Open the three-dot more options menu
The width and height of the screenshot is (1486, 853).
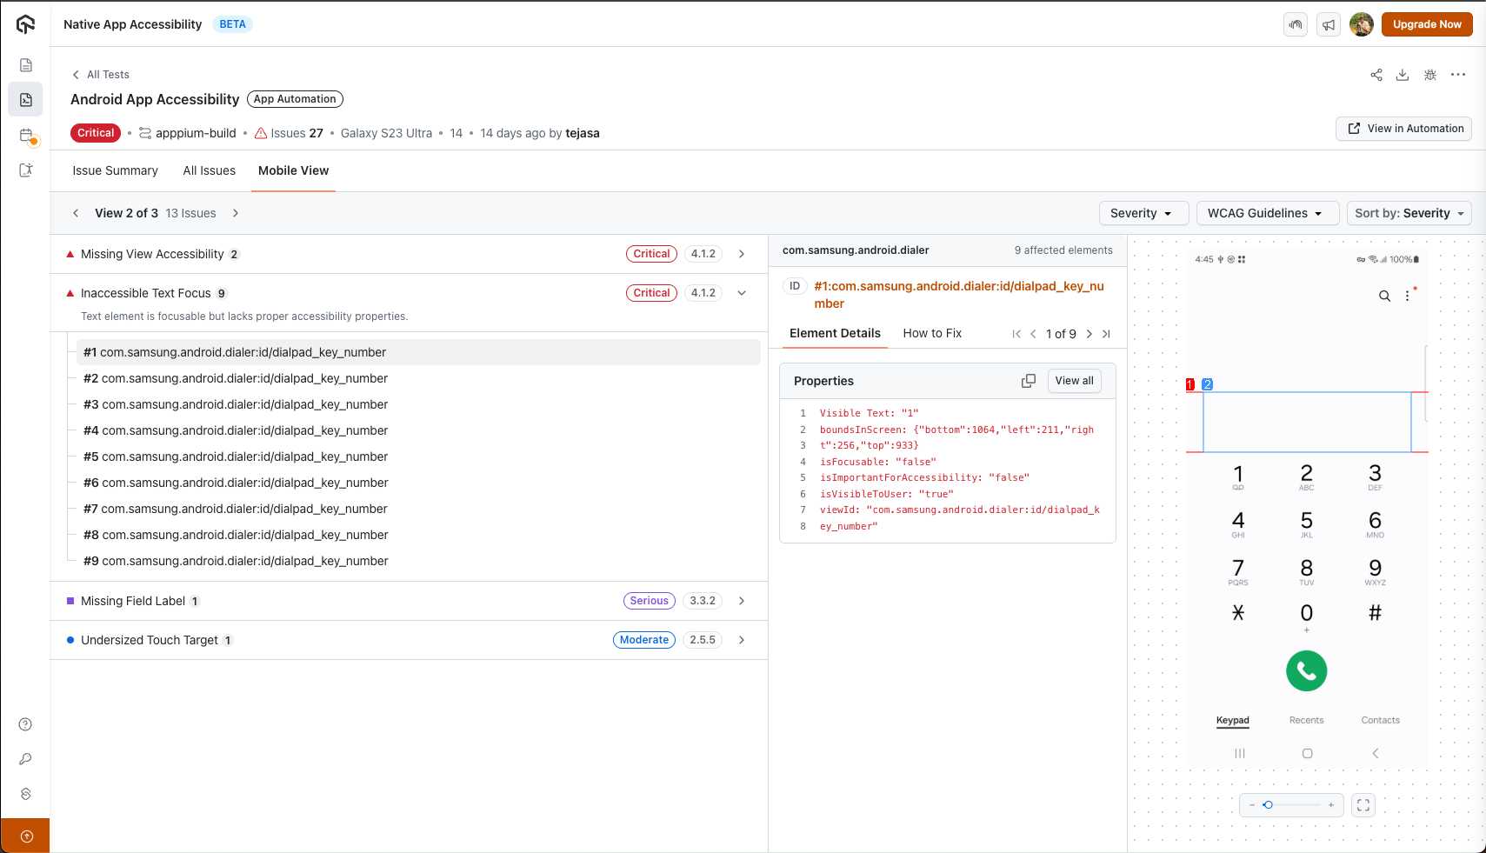click(x=1458, y=75)
